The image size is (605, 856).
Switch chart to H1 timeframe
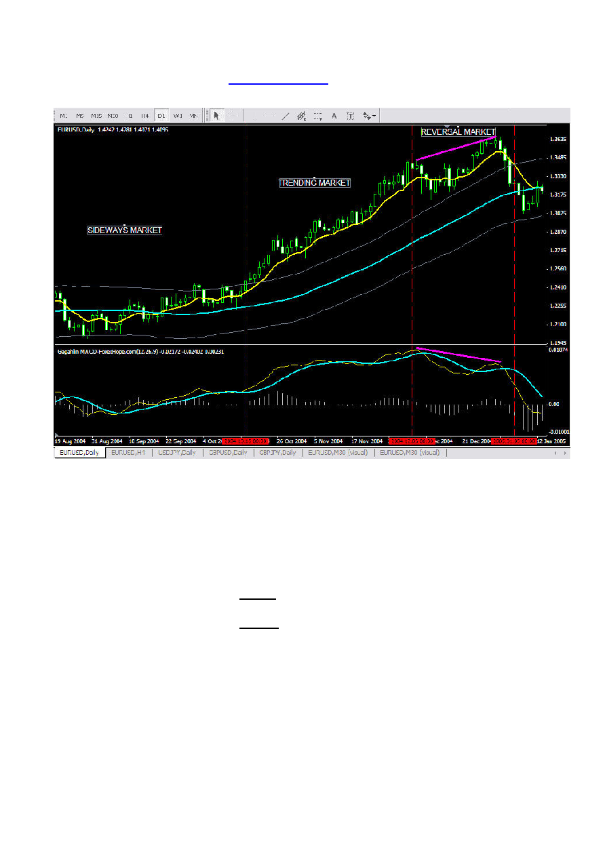130,115
